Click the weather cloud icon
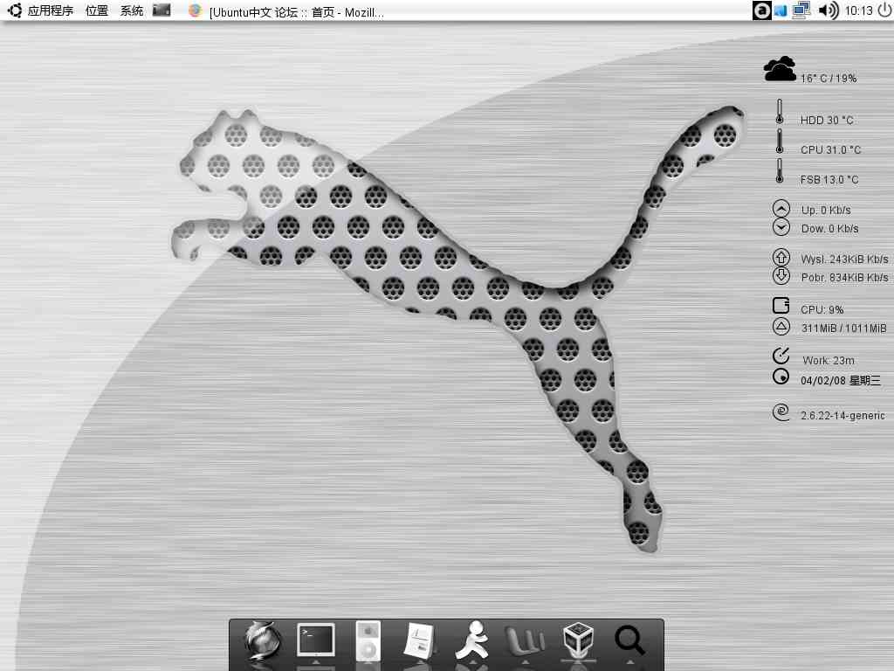Viewport: 894px width, 671px height. tap(780, 69)
